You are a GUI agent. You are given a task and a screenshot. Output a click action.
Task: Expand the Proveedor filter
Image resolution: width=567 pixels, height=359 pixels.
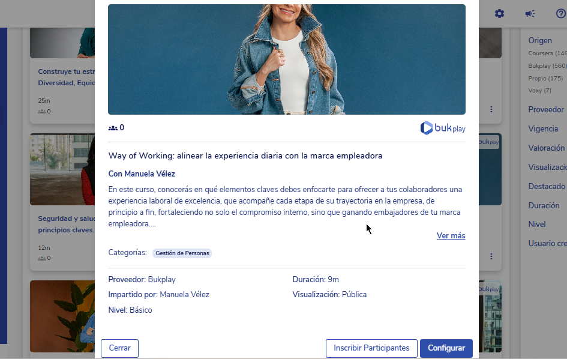tap(546, 109)
